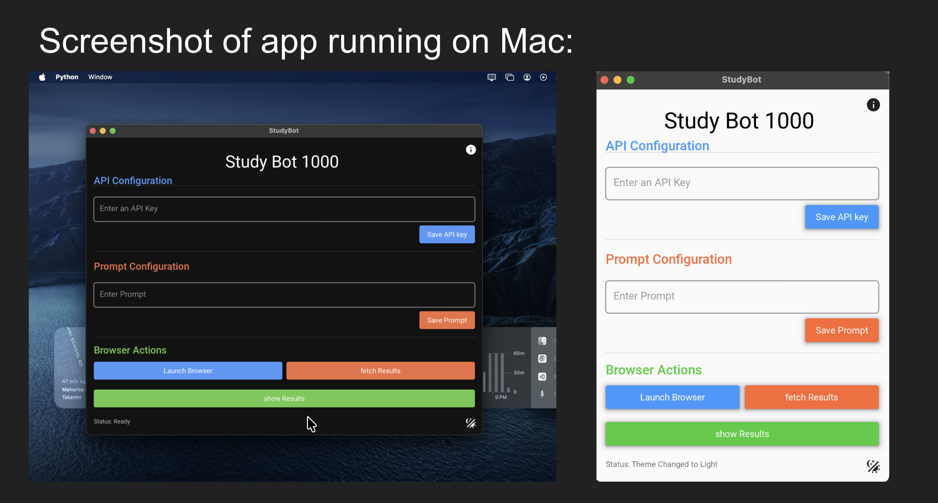Image resolution: width=938 pixels, height=503 pixels.
Task: Click the overlapping windows icon in menu bar
Action: coord(510,77)
